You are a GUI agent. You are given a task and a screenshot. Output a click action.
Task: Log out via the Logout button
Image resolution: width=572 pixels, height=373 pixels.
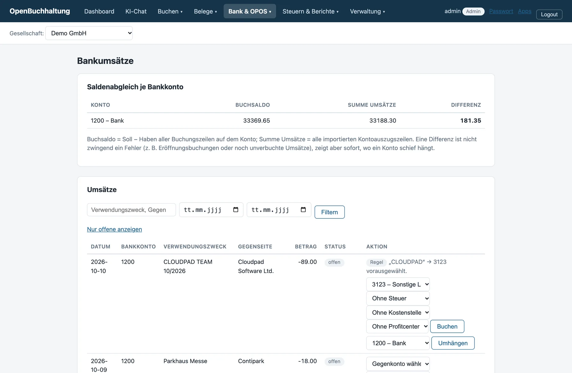click(x=549, y=14)
